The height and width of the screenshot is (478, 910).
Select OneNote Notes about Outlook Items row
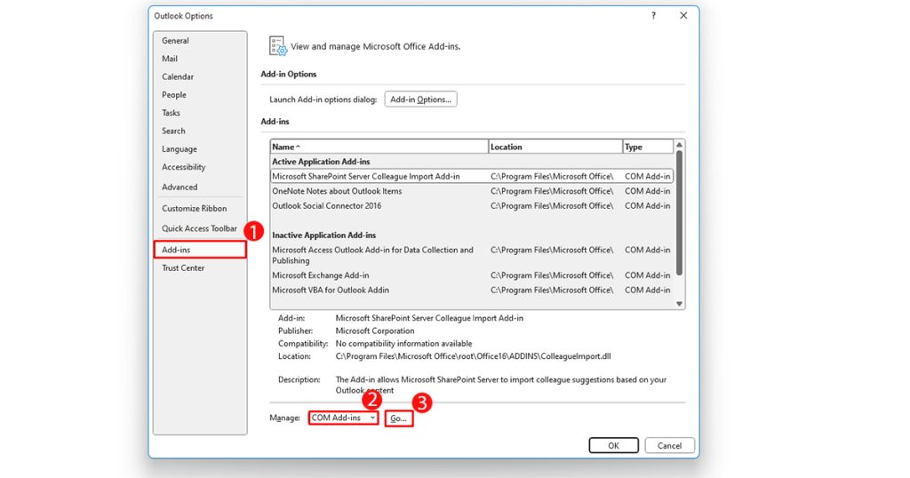click(471, 191)
